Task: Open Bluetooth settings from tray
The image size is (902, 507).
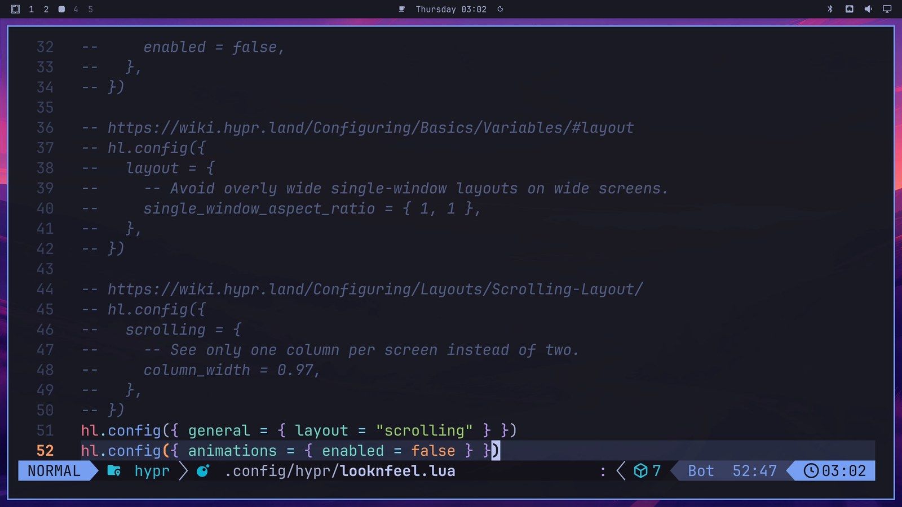Action: 830,9
